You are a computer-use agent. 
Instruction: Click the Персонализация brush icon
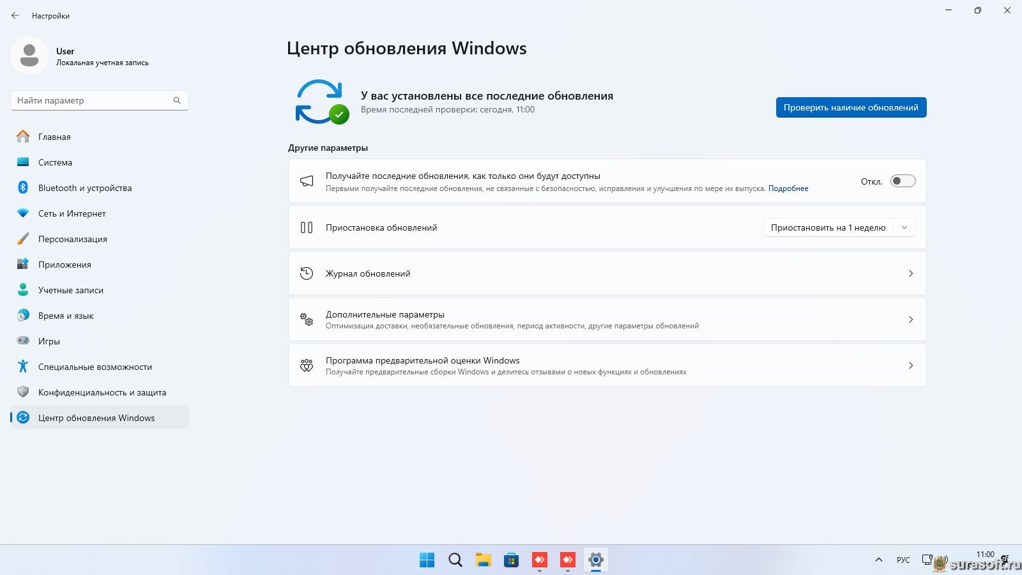coord(23,239)
